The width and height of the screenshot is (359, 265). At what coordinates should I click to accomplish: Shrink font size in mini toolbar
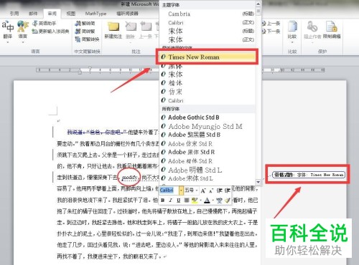click(211, 191)
